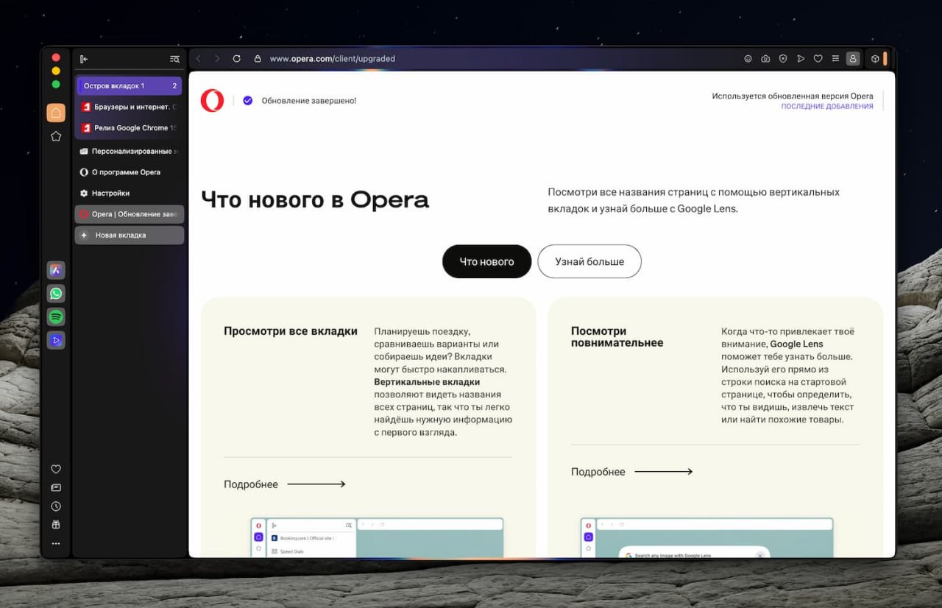942x608 pixels.
Task: Switch to the "Настройки" tab
Action: tap(129, 193)
